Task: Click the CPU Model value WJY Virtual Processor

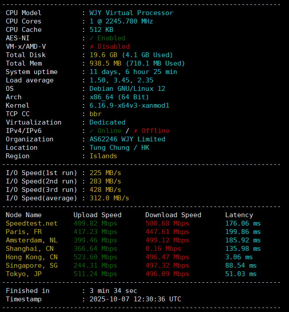Action: pos(131,13)
